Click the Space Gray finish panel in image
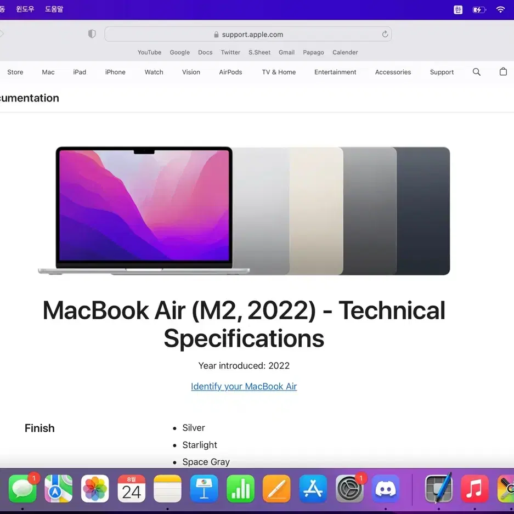Screen dimensions: 514x514 [369, 211]
